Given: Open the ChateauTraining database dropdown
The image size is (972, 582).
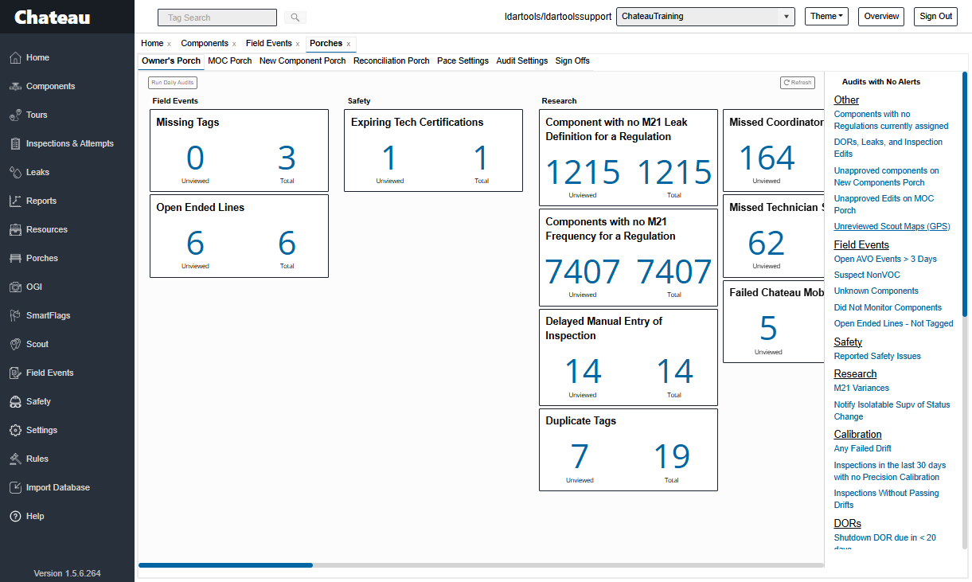Looking at the screenshot, I should pos(705,17).
